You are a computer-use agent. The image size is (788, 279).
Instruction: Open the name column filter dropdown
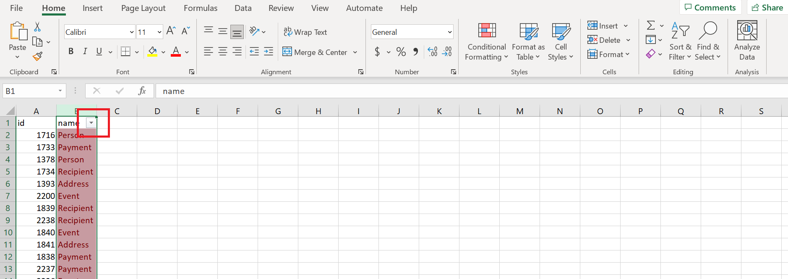tap(91, 123)
